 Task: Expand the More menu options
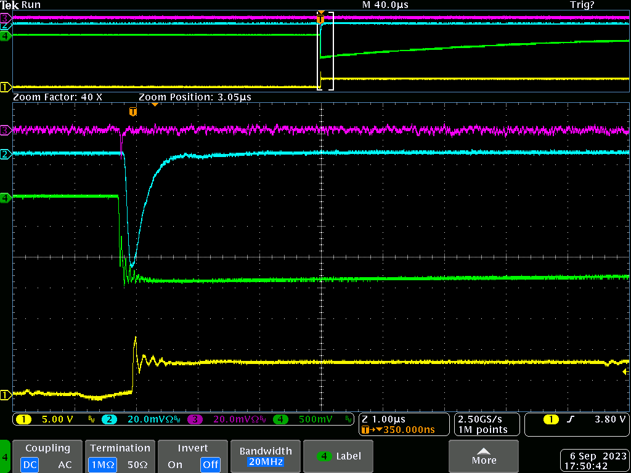[484, 456]
